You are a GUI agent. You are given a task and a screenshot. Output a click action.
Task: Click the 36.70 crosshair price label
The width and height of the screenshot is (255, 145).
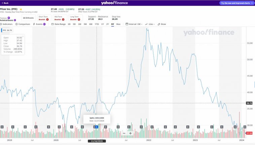249,103
